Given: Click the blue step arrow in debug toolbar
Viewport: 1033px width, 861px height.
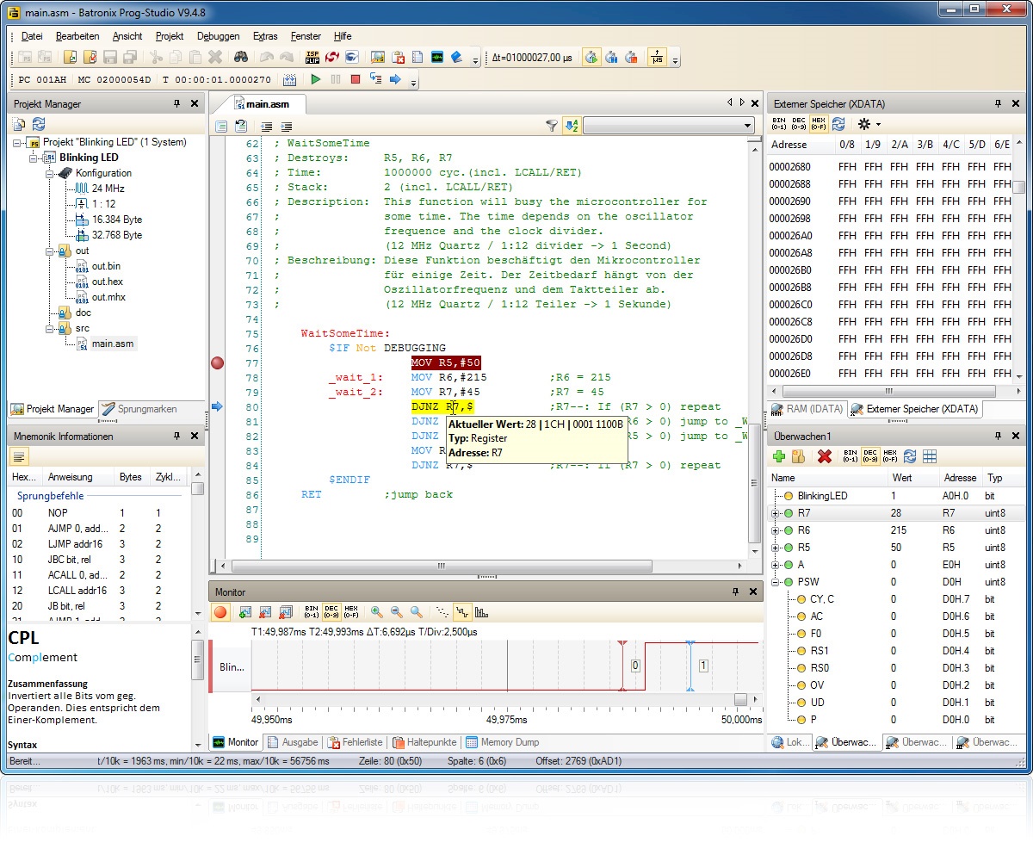Looking at the screenshot, I should (x=395, y=79).
